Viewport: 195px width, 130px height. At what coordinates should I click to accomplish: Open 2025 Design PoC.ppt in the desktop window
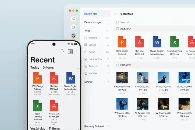tap(122, 42)
